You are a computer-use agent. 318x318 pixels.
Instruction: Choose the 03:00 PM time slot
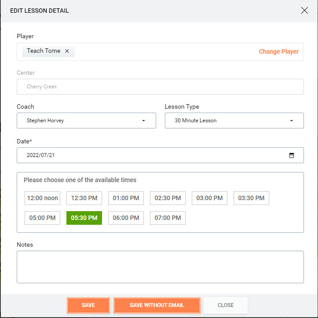pyautogui.click(x=209, y=198)
